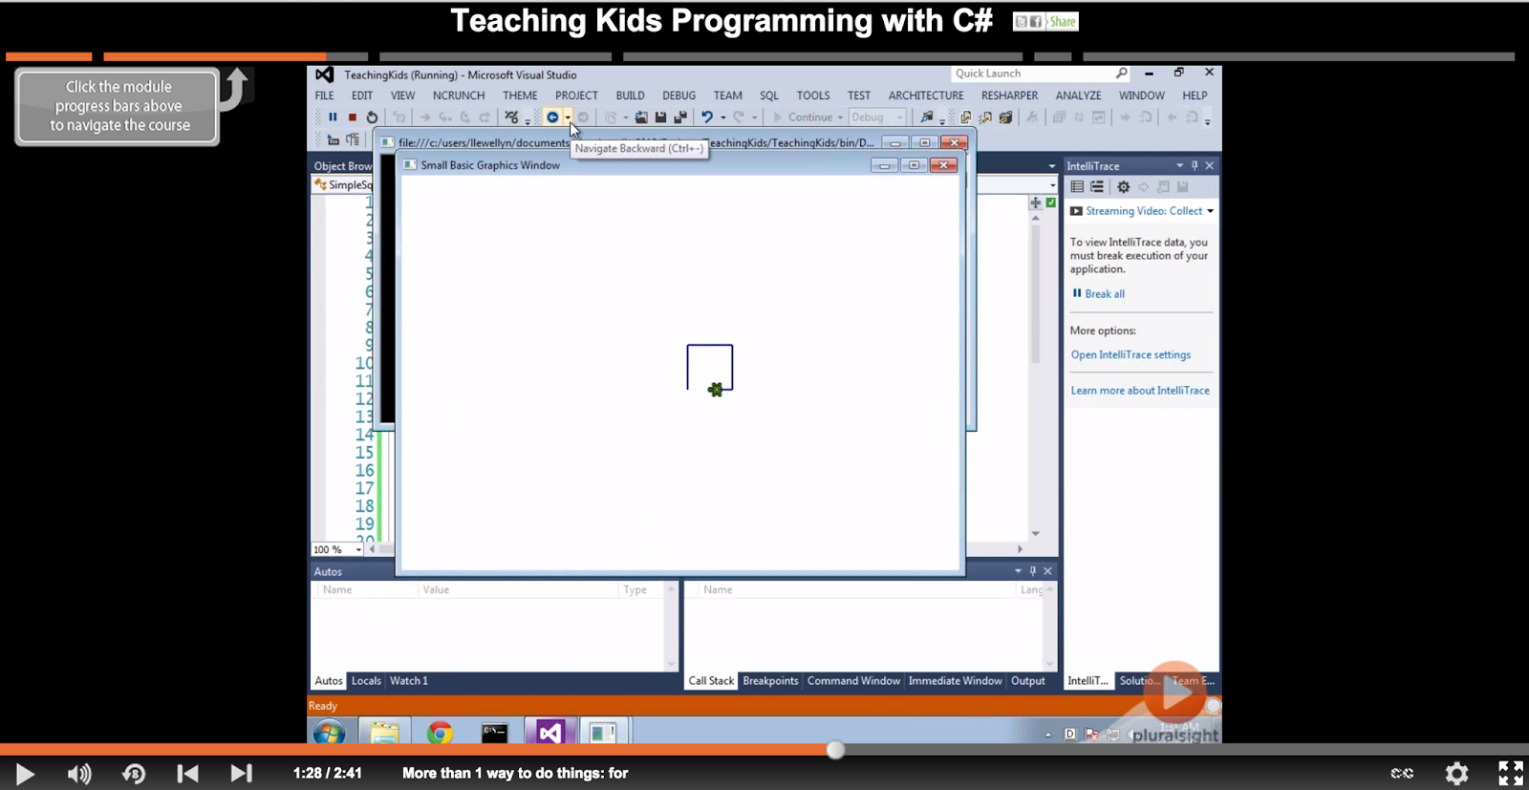
Task: Enter fullscreen mode in the player
Action: 1511,774
